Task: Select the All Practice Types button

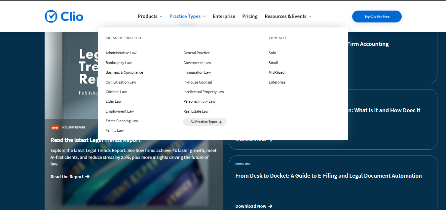Action: [x=204, y=122]
